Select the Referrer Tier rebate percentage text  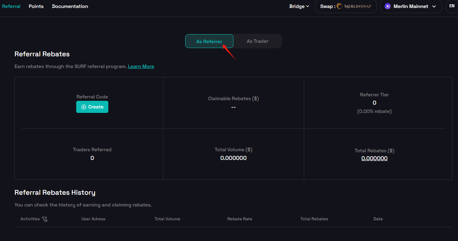374,111
